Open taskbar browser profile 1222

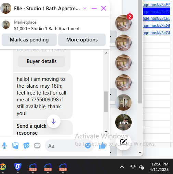tap(33, 167)
